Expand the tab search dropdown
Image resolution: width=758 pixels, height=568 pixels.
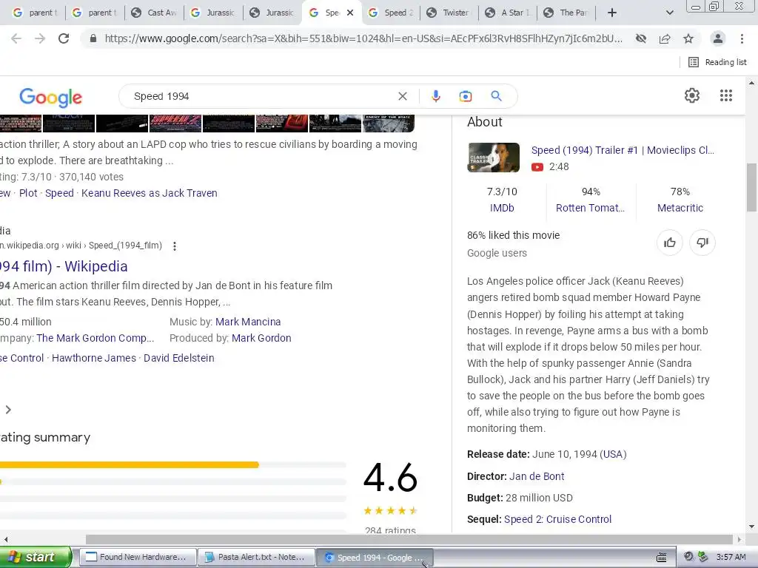[x=669, y=13]
